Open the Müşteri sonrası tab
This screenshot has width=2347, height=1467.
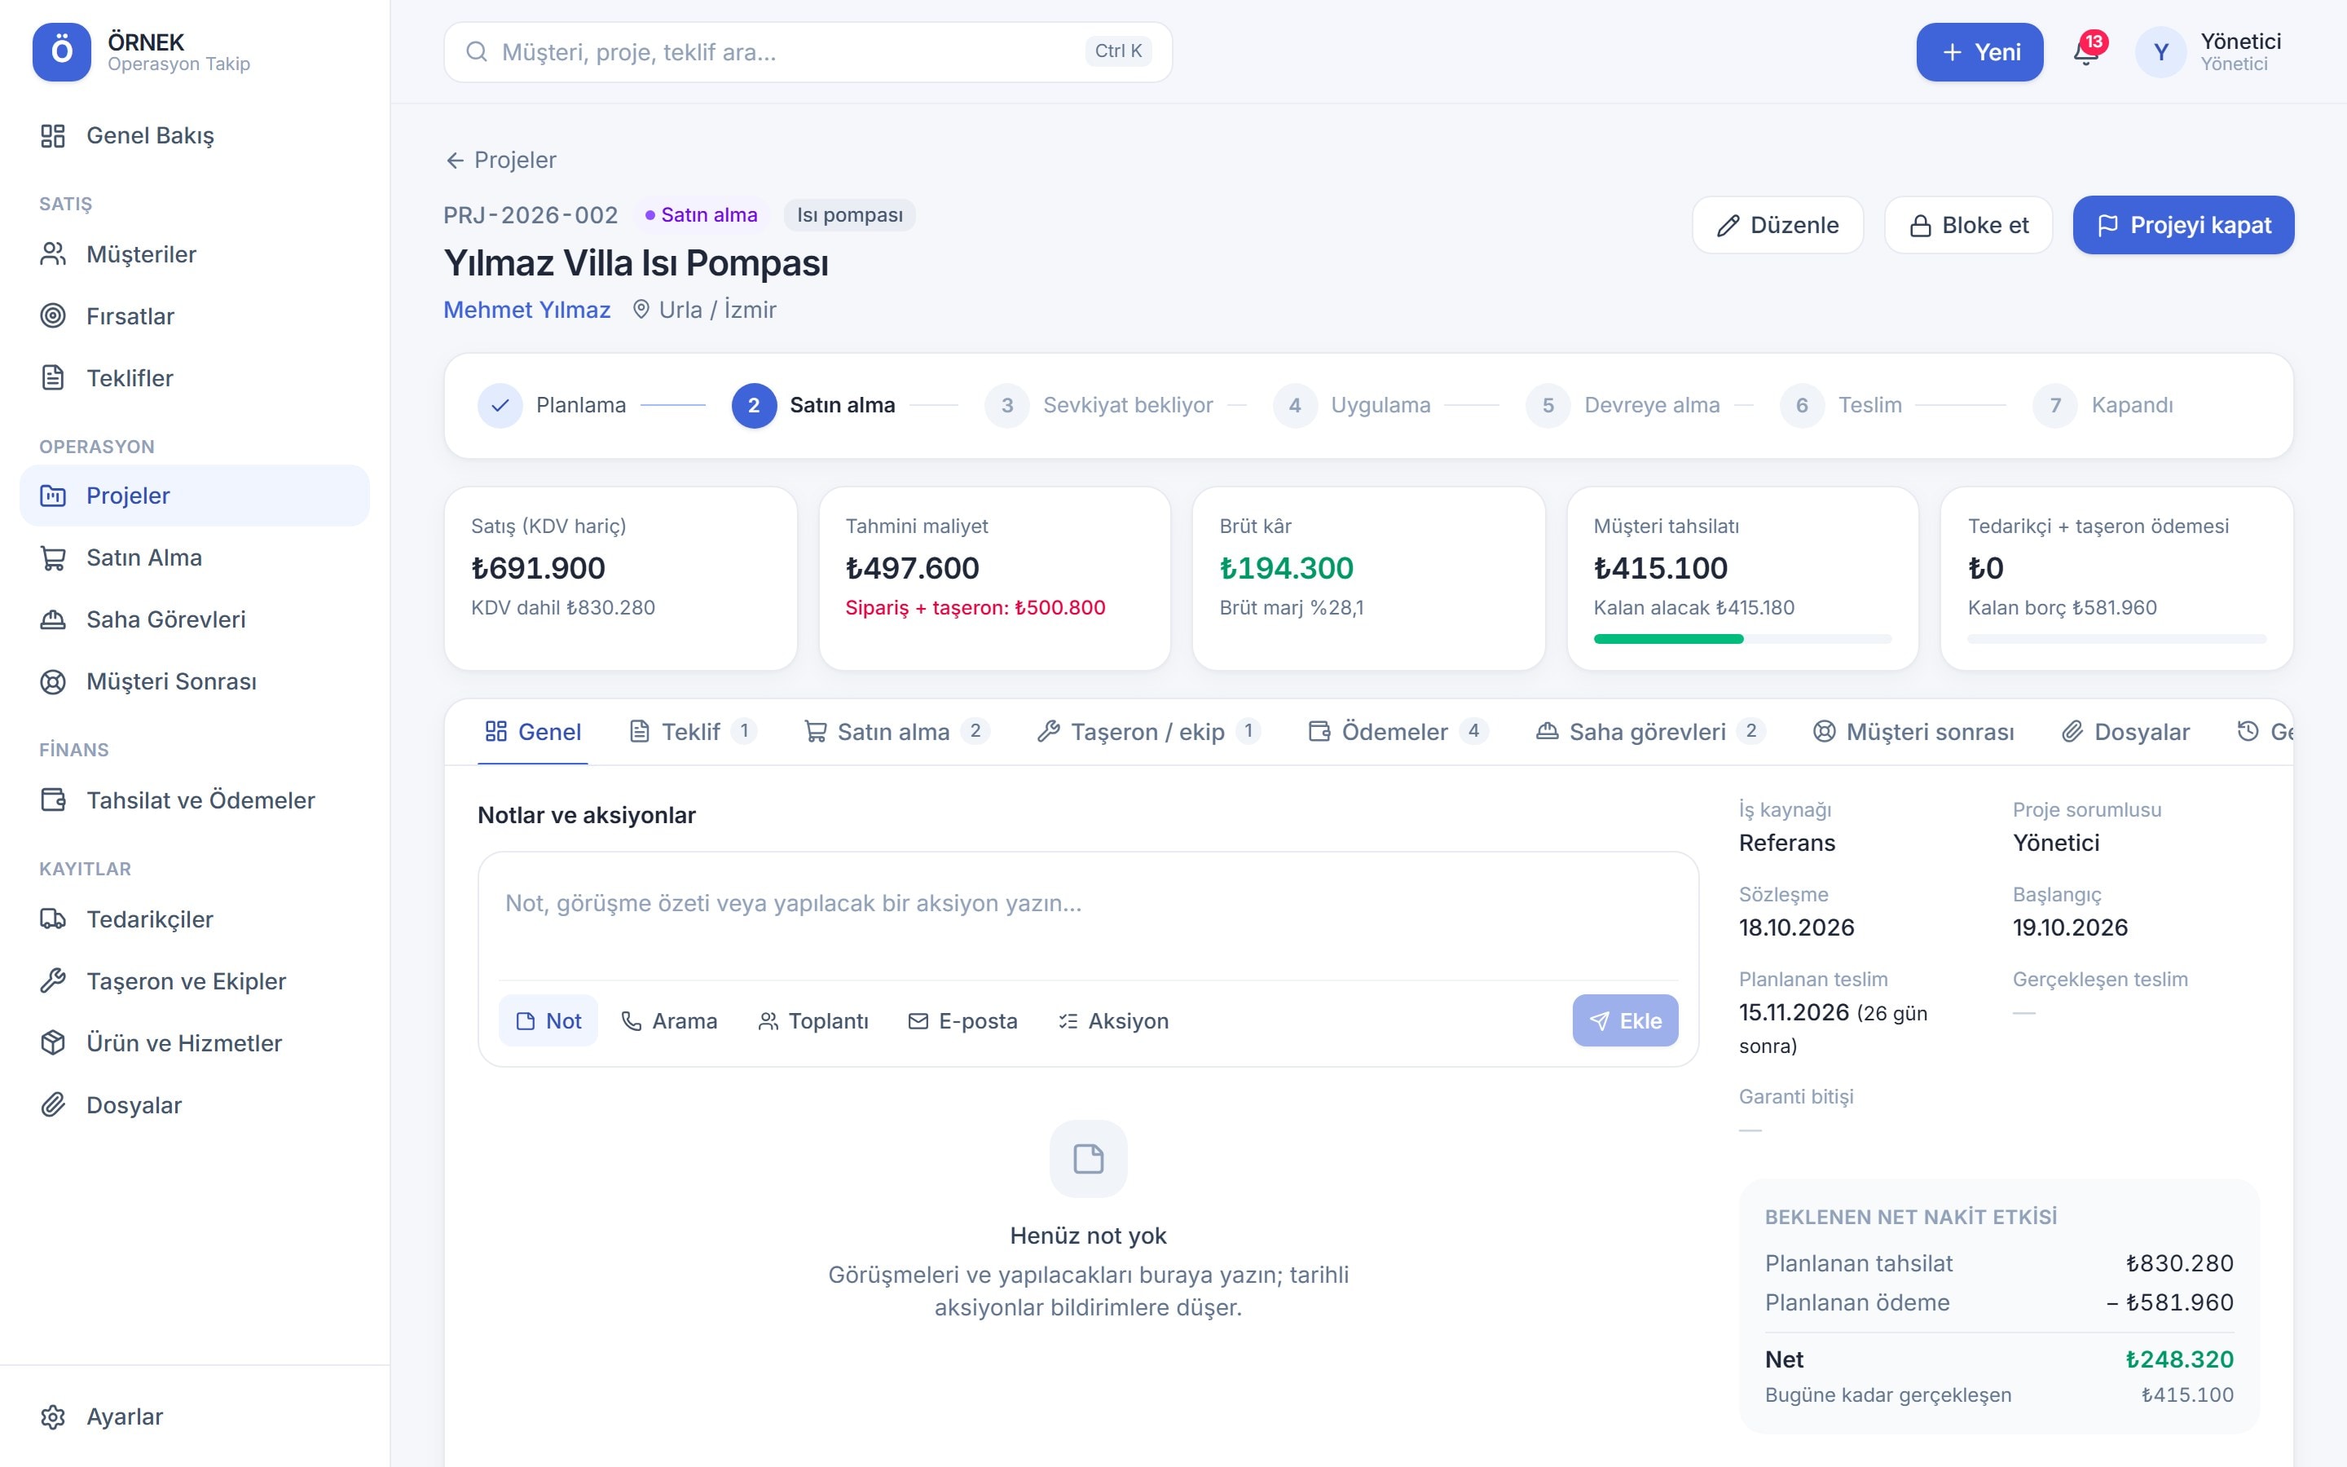[x=1913, y=732]
